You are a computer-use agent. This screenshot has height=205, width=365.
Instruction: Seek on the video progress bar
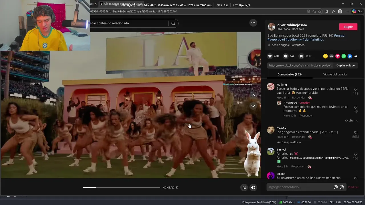(121, 187)
